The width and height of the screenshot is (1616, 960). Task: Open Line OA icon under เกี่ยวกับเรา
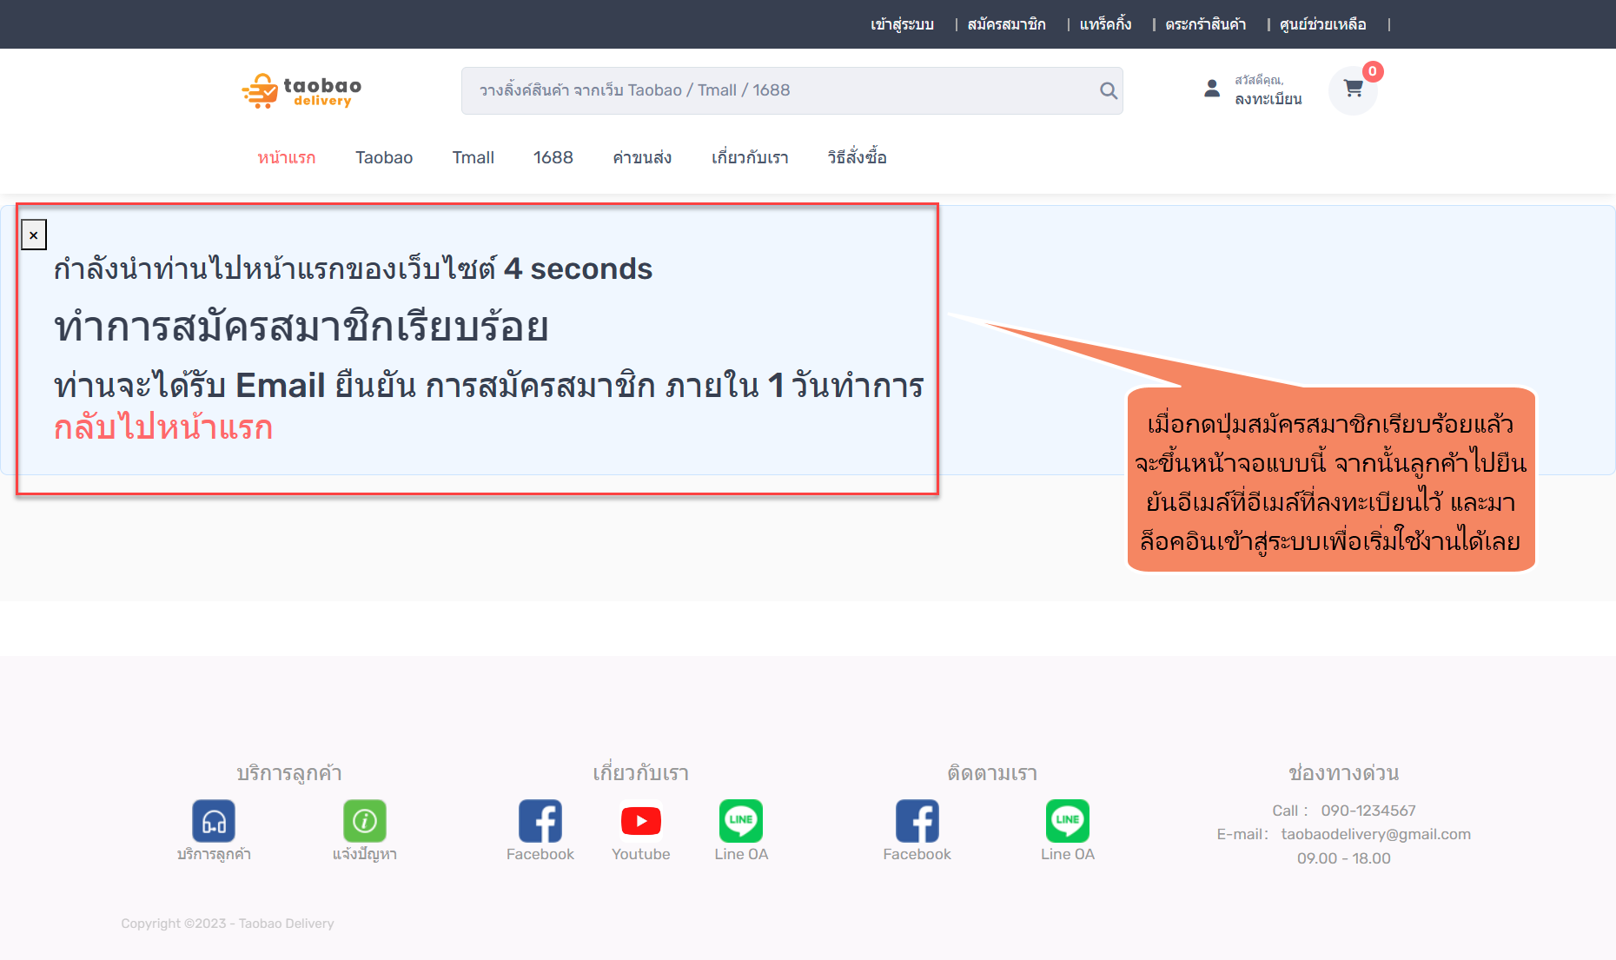(x=741, y=821)
